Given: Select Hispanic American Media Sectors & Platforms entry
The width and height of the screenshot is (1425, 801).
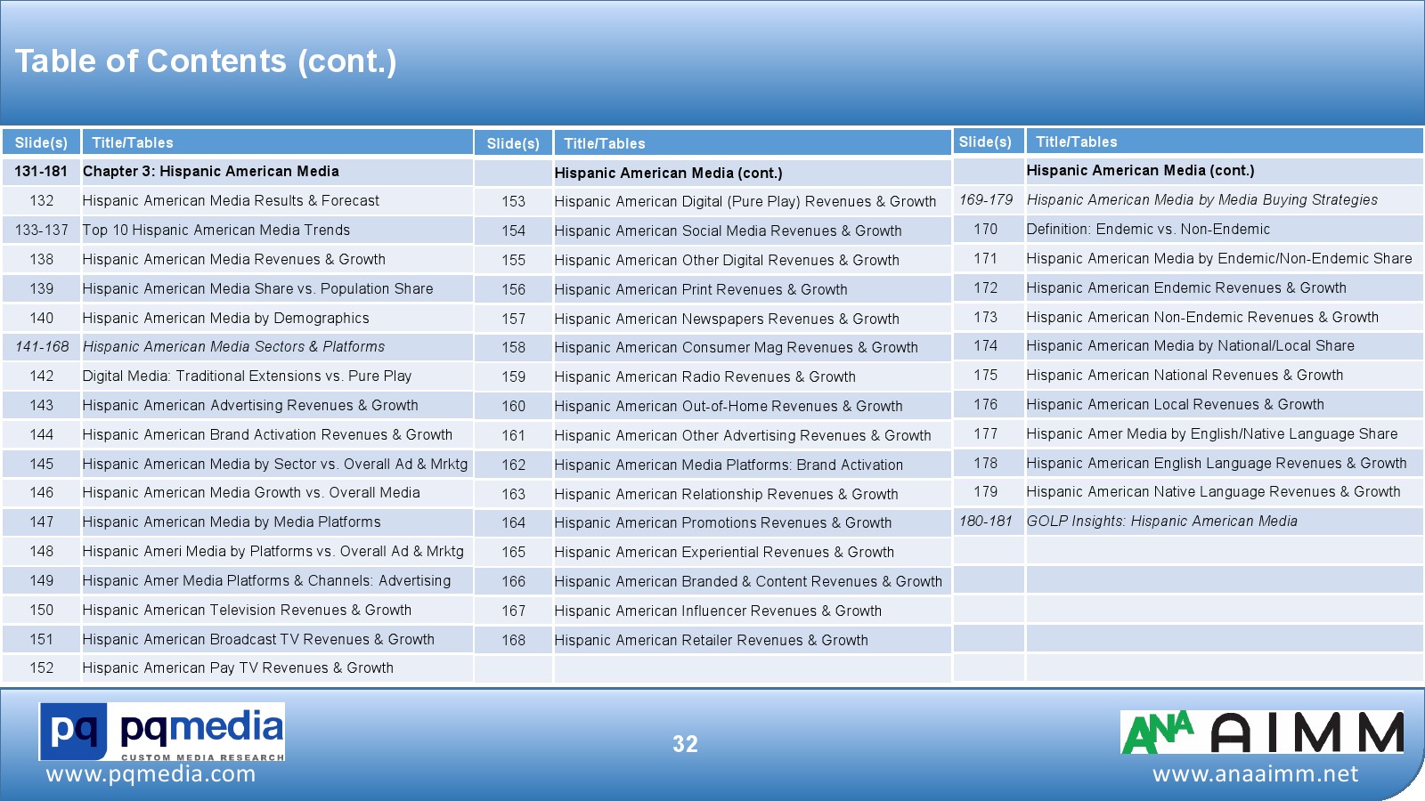Looking at the screenshot, I should point(233,347).
